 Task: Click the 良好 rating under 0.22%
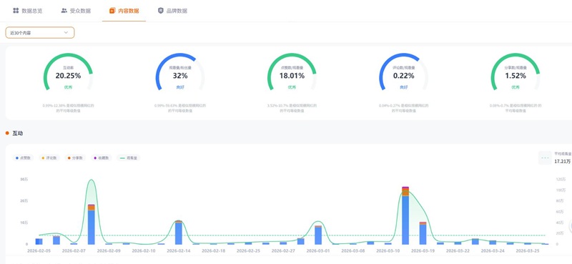click(x=403, y=87)
